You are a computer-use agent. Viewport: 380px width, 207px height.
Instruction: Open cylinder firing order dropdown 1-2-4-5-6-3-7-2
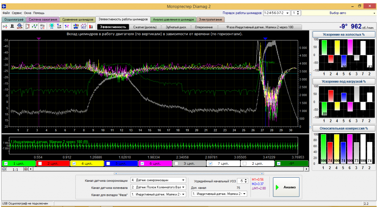click(x=276, y=13)
